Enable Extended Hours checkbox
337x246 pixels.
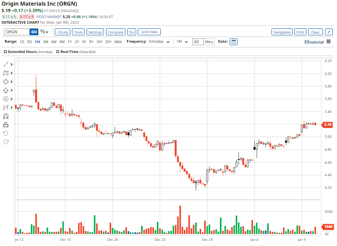(5, 52)
